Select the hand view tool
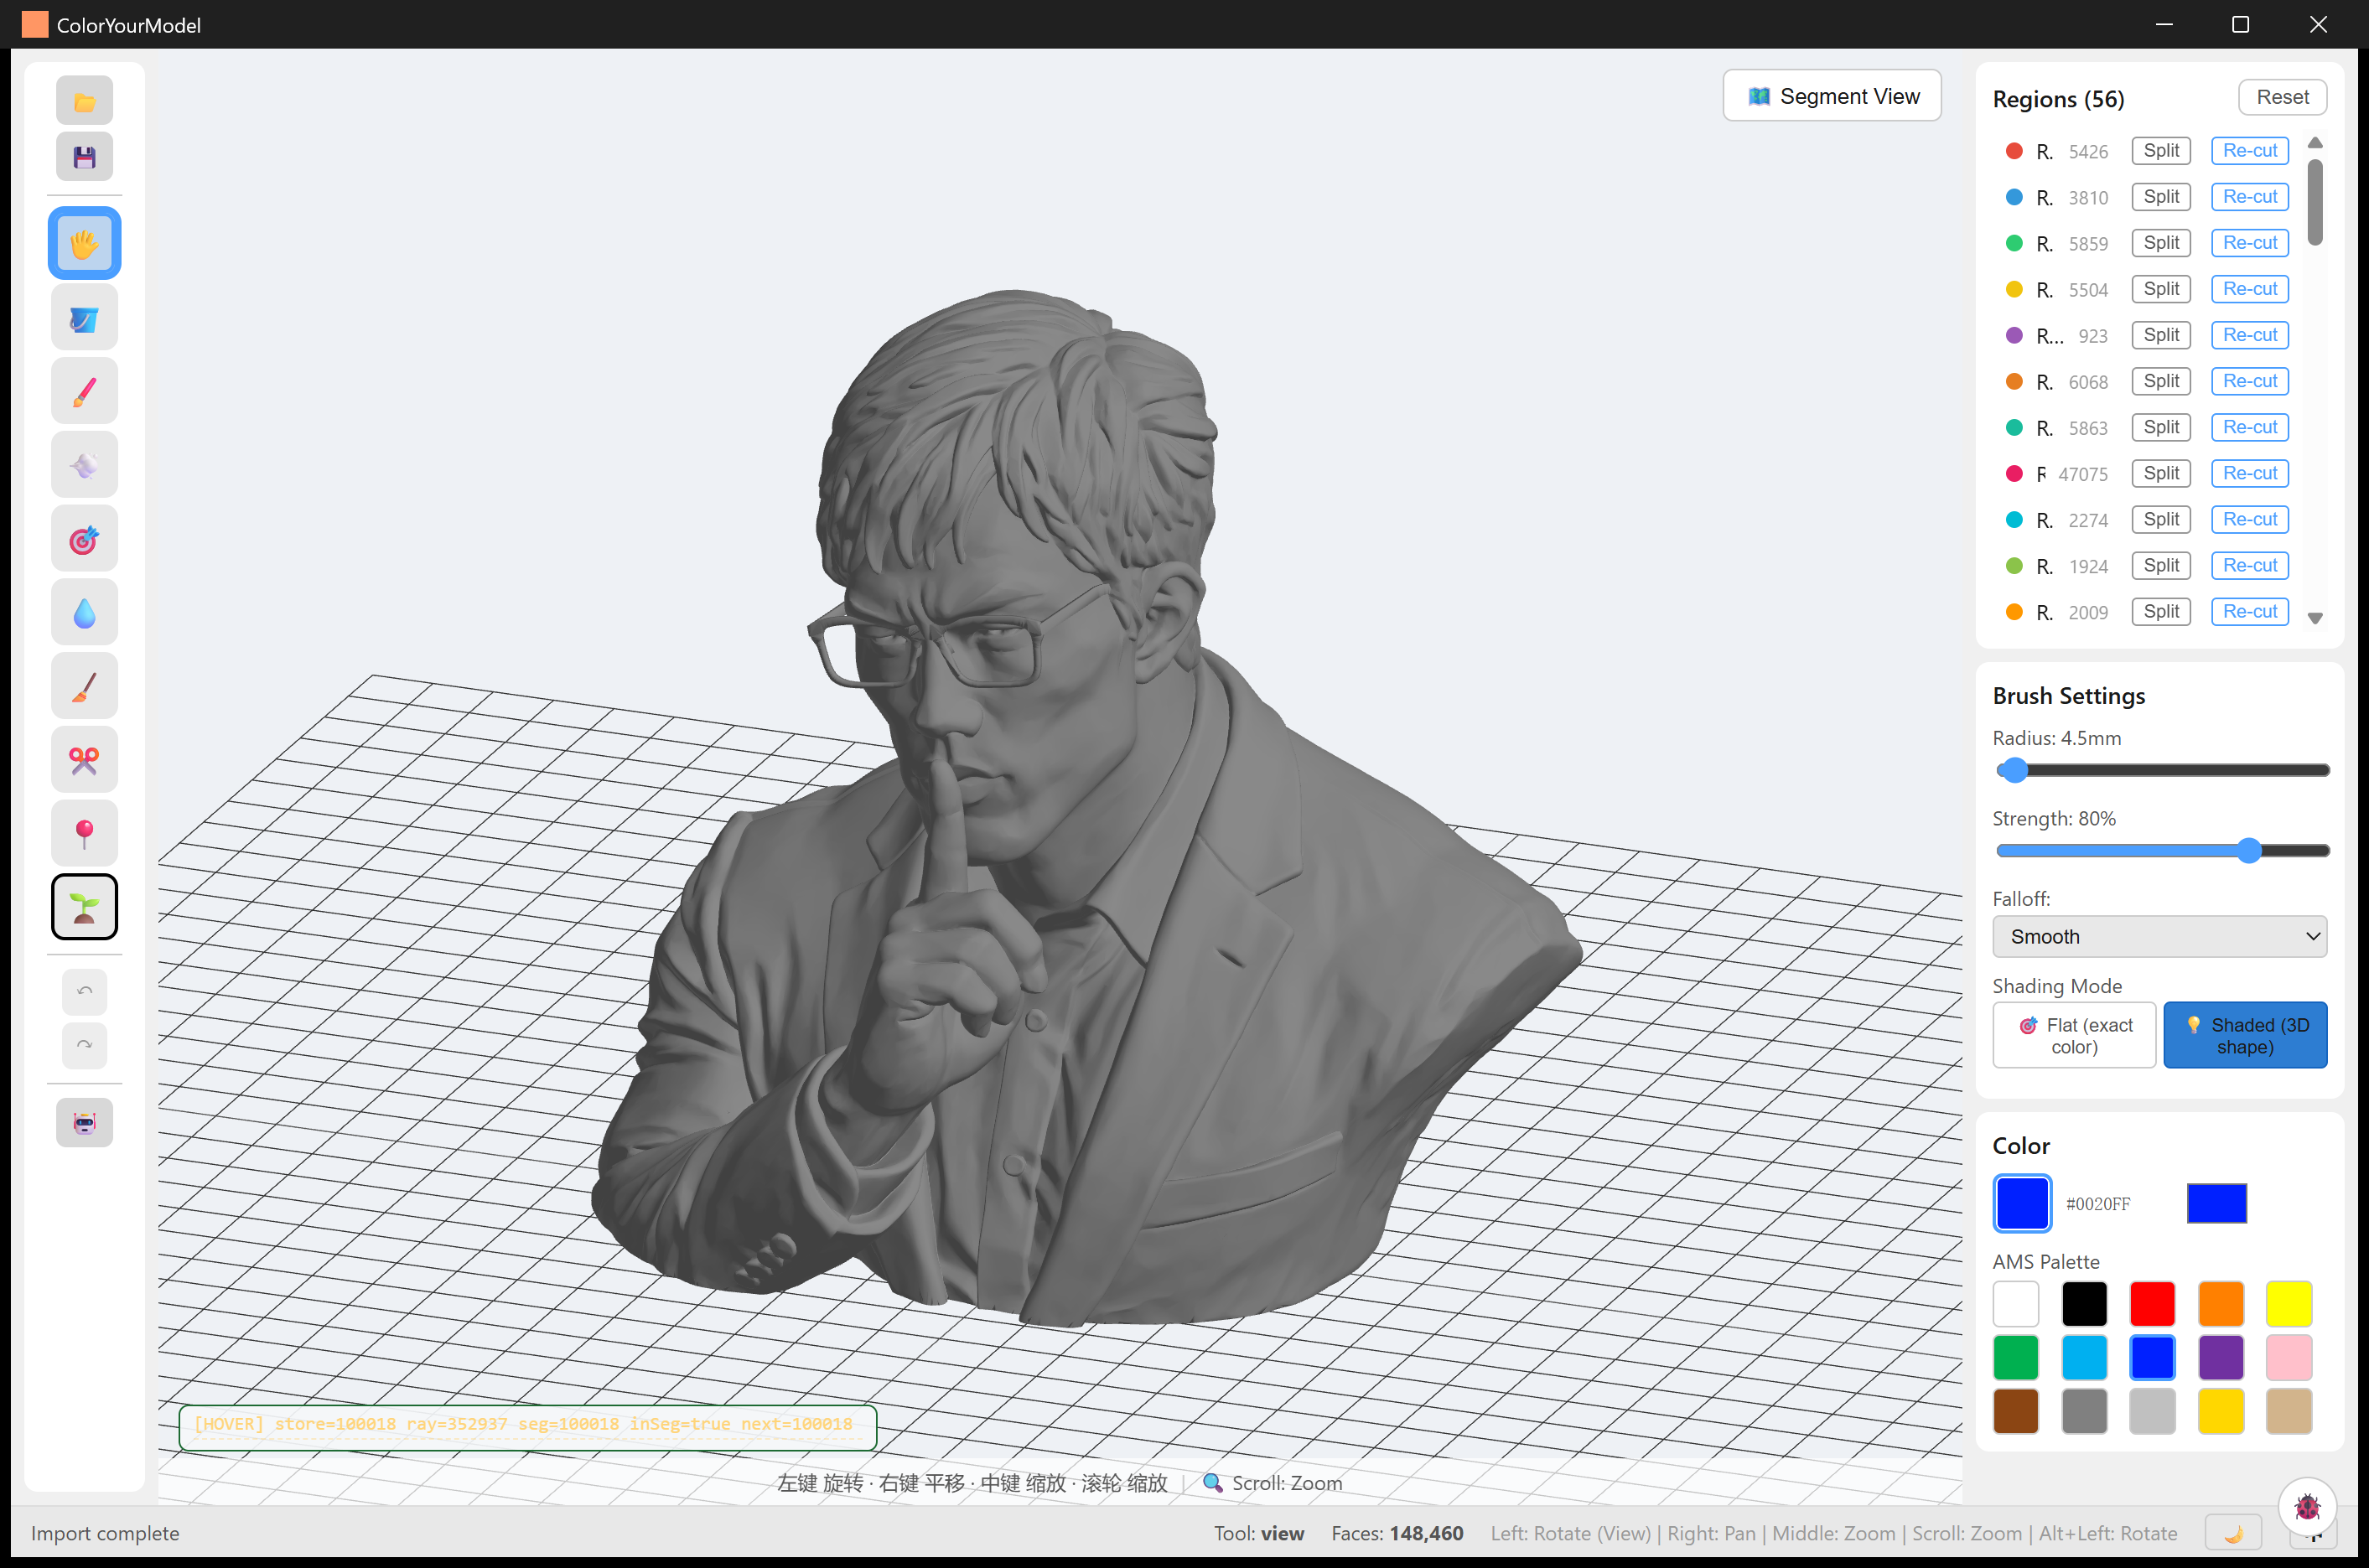 coord(84,243)
